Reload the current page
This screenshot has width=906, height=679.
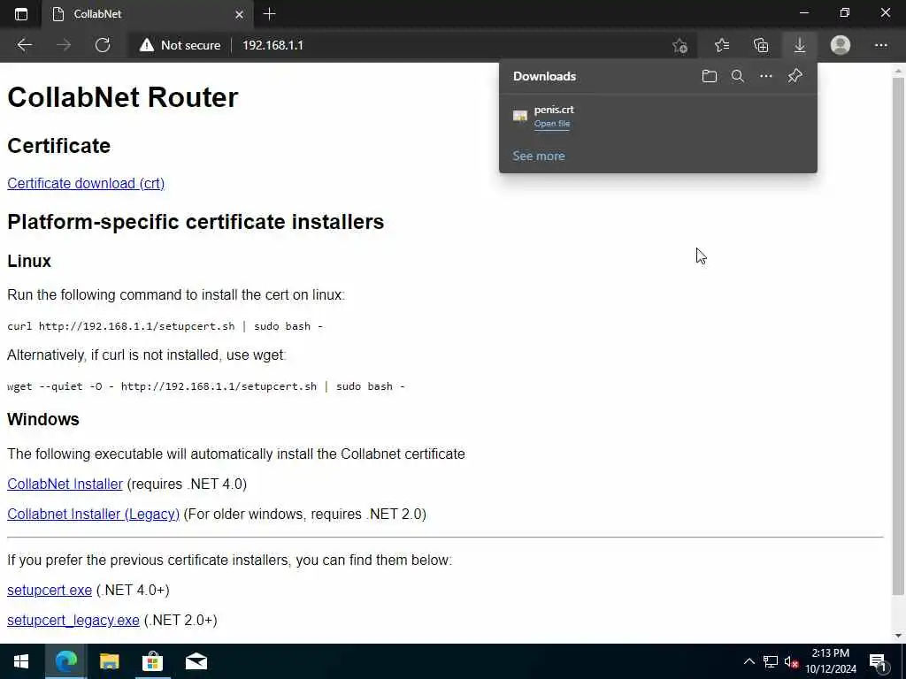click(x=103, y=45)
